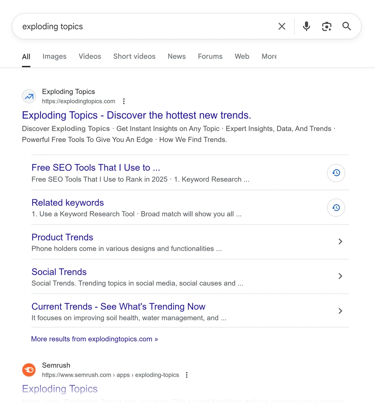Open the Forums tab
Viewport: 375px width, 406px height.
(210, 57)
